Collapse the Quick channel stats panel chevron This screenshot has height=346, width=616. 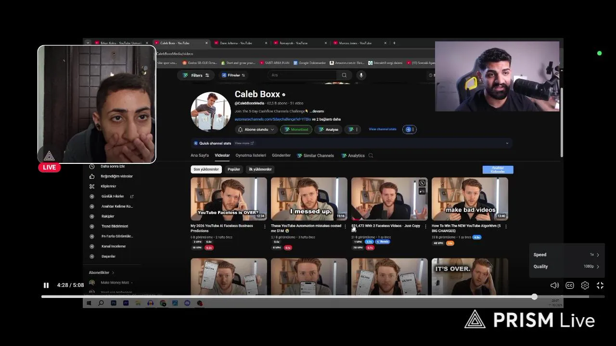tap(507, 143)
